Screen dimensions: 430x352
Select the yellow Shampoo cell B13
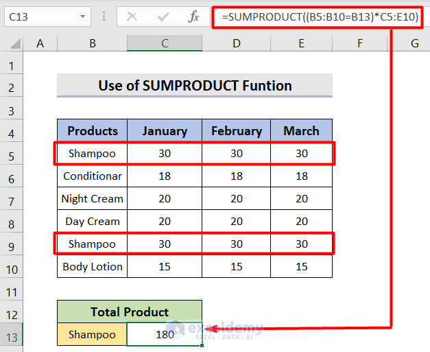pos(93,335)
